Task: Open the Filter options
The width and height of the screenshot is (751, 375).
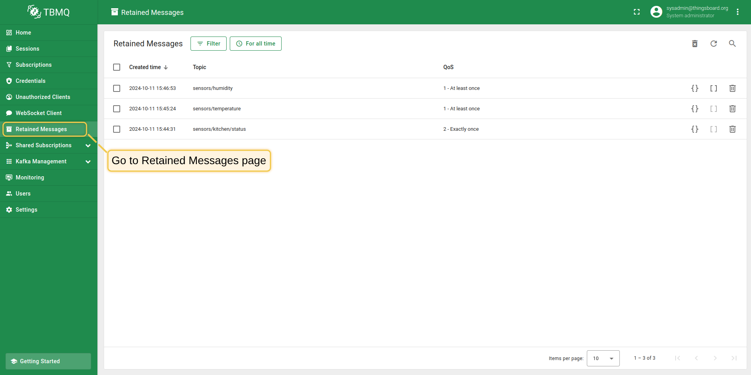Action: click(208, 43)
